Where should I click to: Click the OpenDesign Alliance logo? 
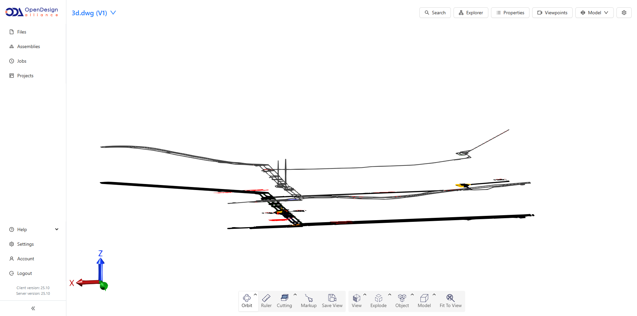[x=32, y=12]
